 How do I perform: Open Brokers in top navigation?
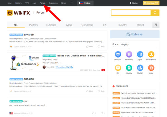click(18, 3)
